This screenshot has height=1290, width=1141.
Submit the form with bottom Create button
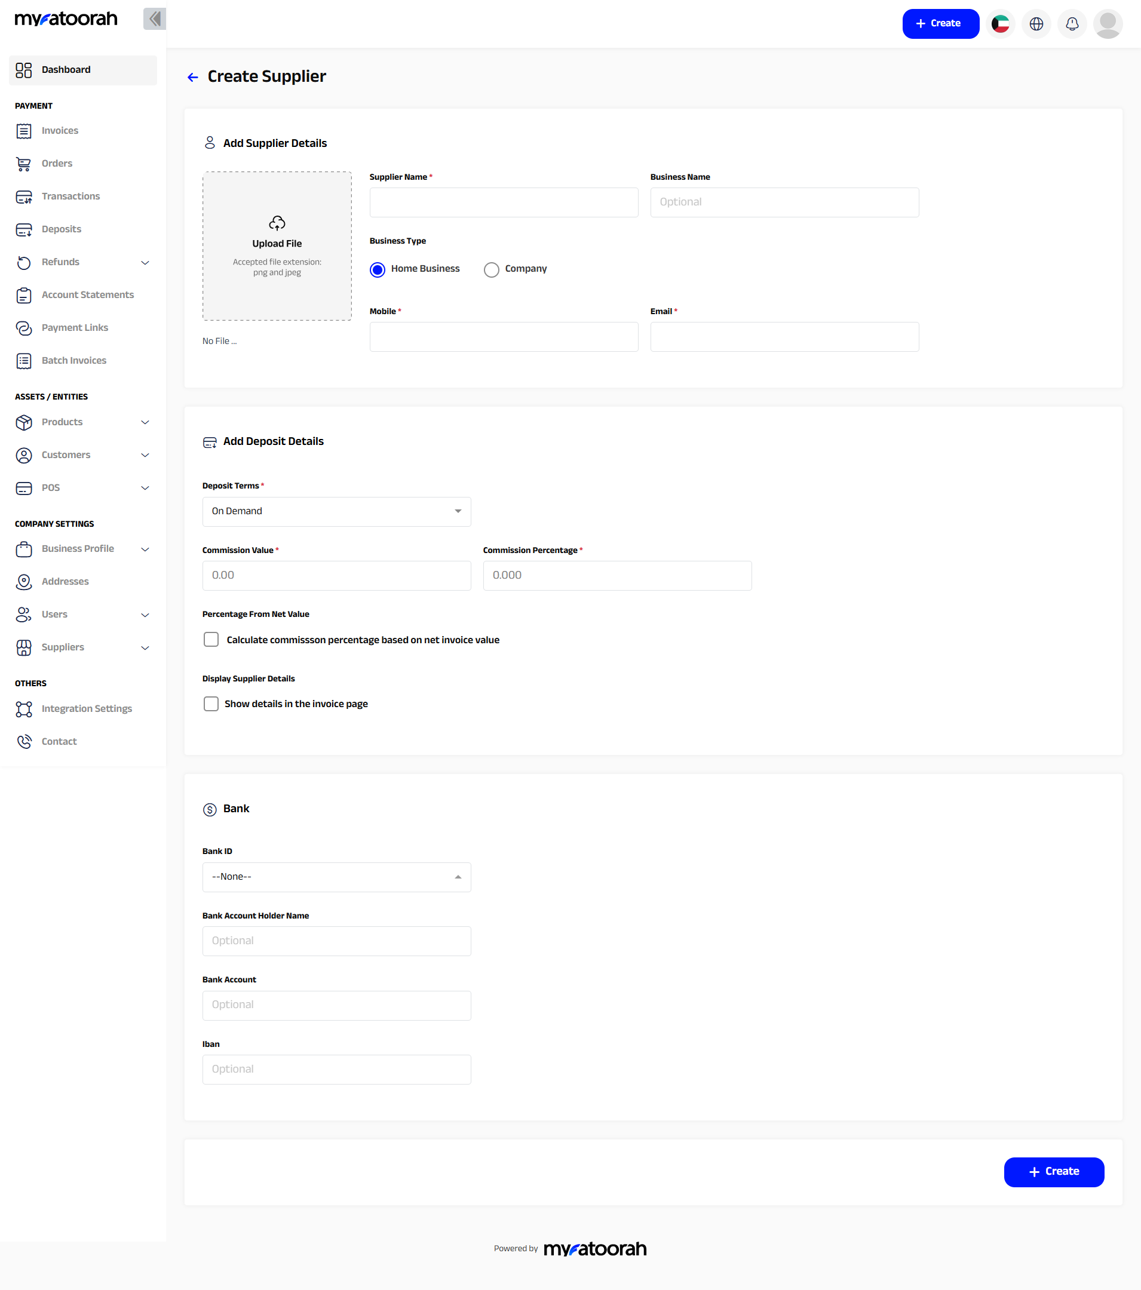[1053, 1172]
